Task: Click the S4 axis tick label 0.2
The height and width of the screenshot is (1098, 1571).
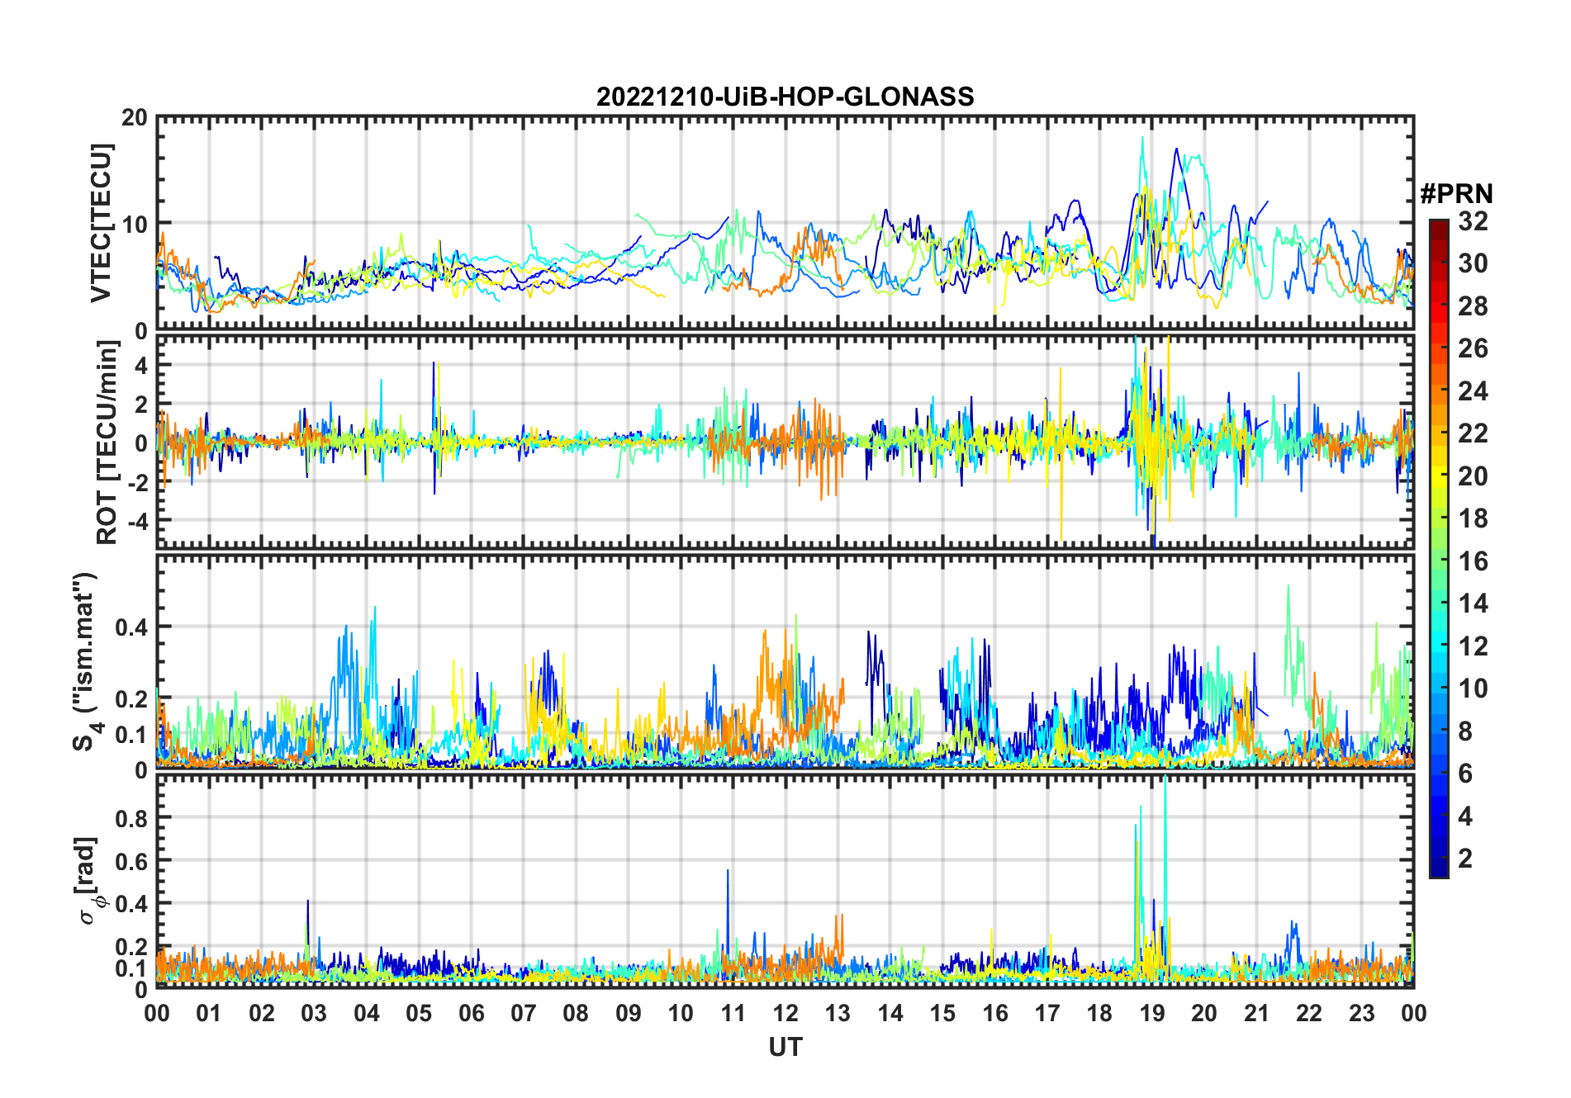Action: click(131, 699)
